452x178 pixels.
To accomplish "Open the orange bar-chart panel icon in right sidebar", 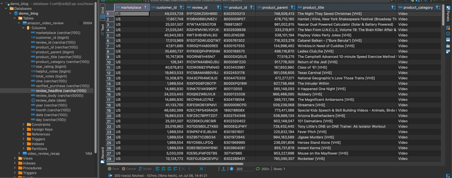I will pos(448,45).
